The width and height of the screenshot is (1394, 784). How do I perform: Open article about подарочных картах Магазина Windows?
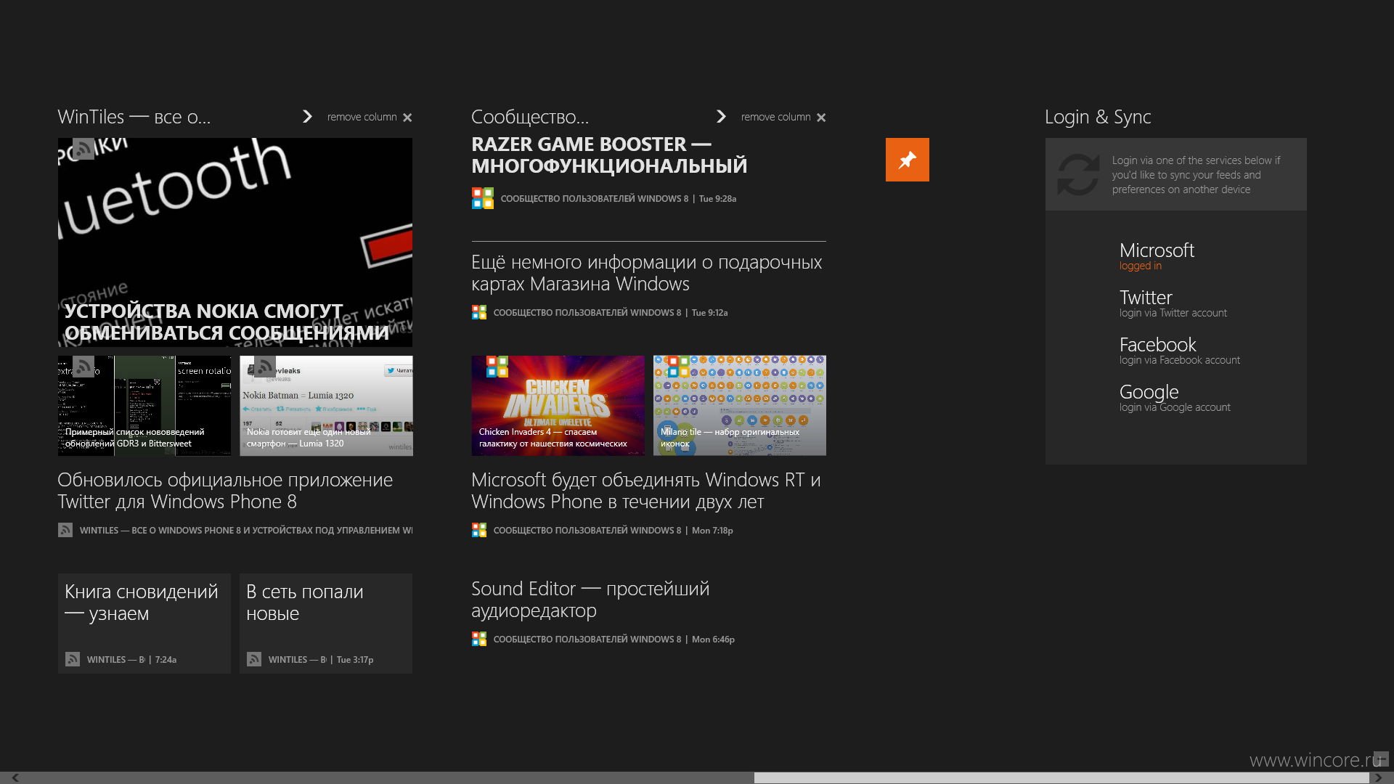[646, 273]
